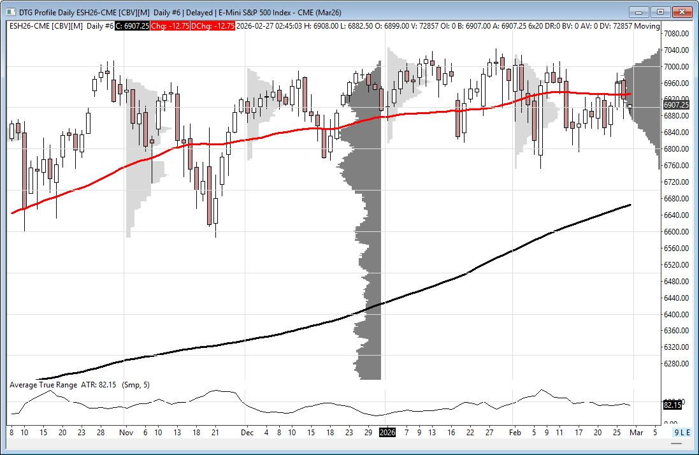Viewport: 699px width, 455px height.
Task: Maximize the DTG Profile chart window
Action: [661, 11]
